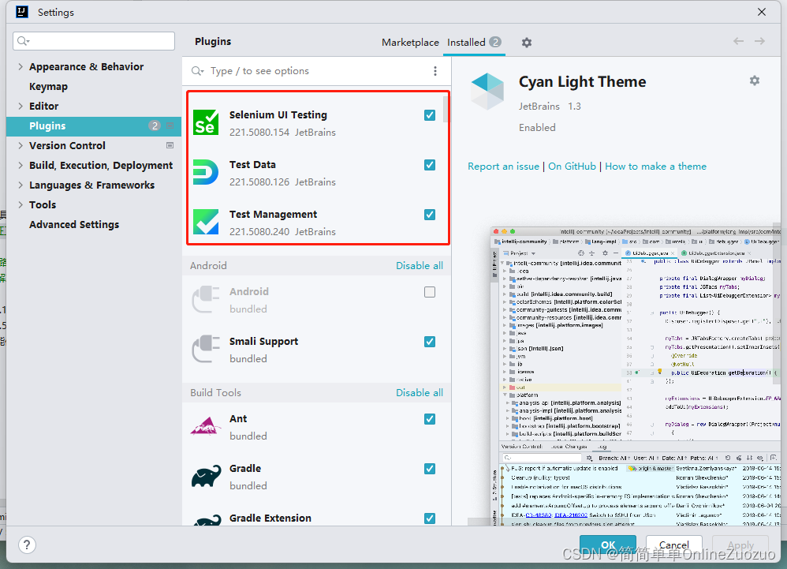The width and height of the screenshot is (787, 569).
Task: Click the help question mark button
Action: coord(27,545)
